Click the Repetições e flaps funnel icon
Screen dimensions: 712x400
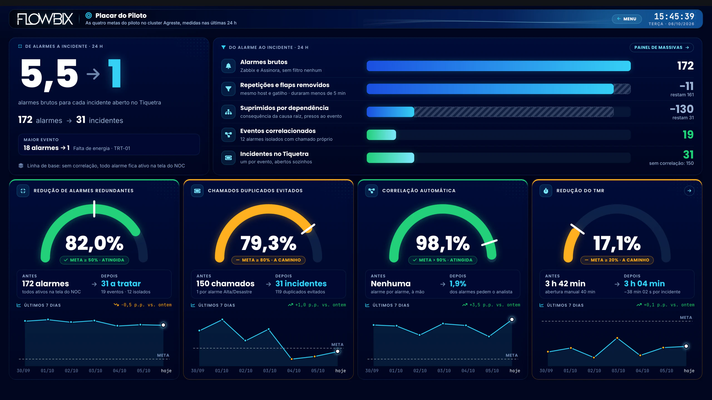pyautogui.click(x=228, y=89)
